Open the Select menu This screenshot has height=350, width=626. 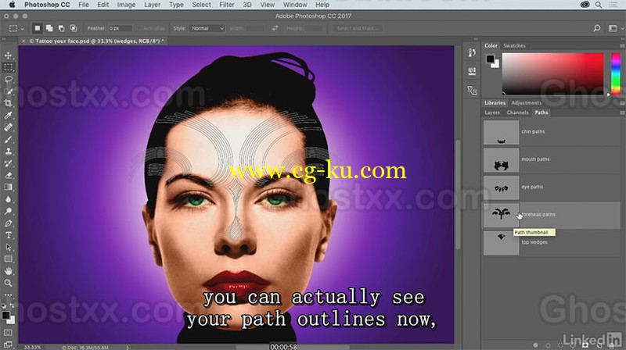[x=201, y=5]
